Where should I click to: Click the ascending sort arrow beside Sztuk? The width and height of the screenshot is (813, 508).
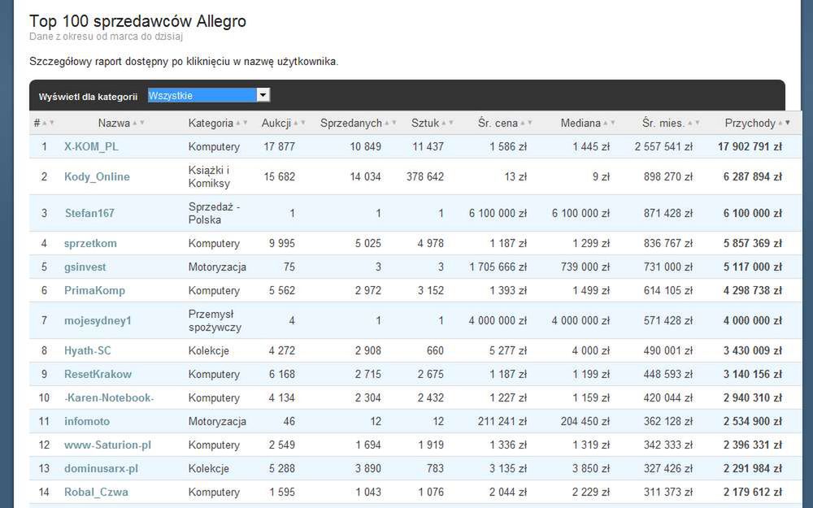[x=444, y=124]
